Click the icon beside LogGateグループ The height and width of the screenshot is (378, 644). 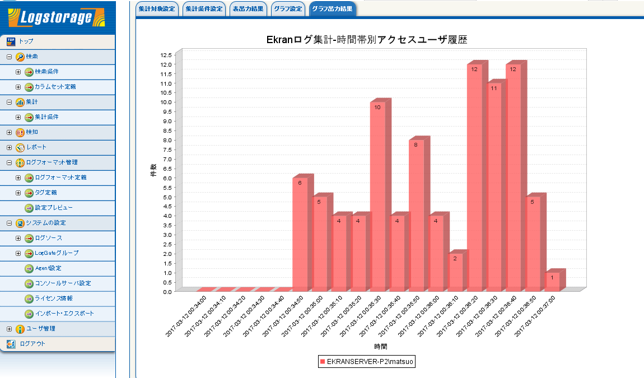coord(29,254)
